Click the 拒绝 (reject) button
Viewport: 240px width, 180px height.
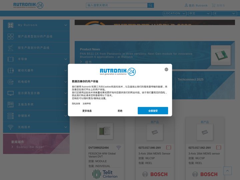point(120,111)
